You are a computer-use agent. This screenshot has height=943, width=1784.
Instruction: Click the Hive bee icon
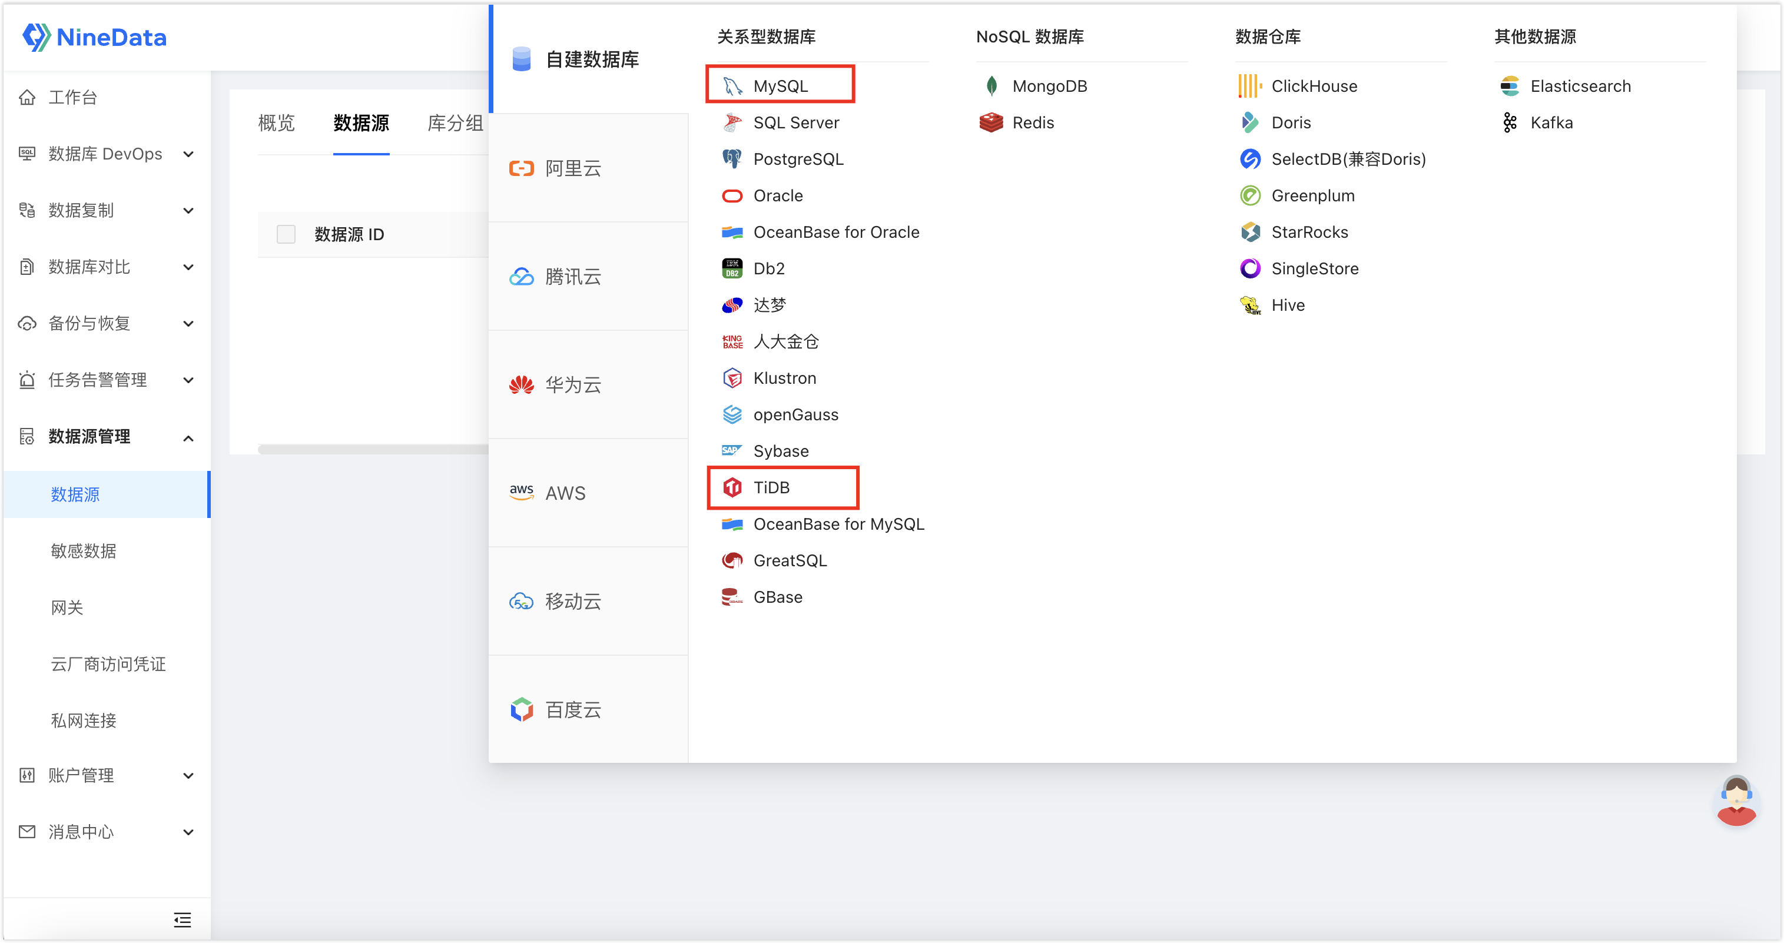point(1250,306)
